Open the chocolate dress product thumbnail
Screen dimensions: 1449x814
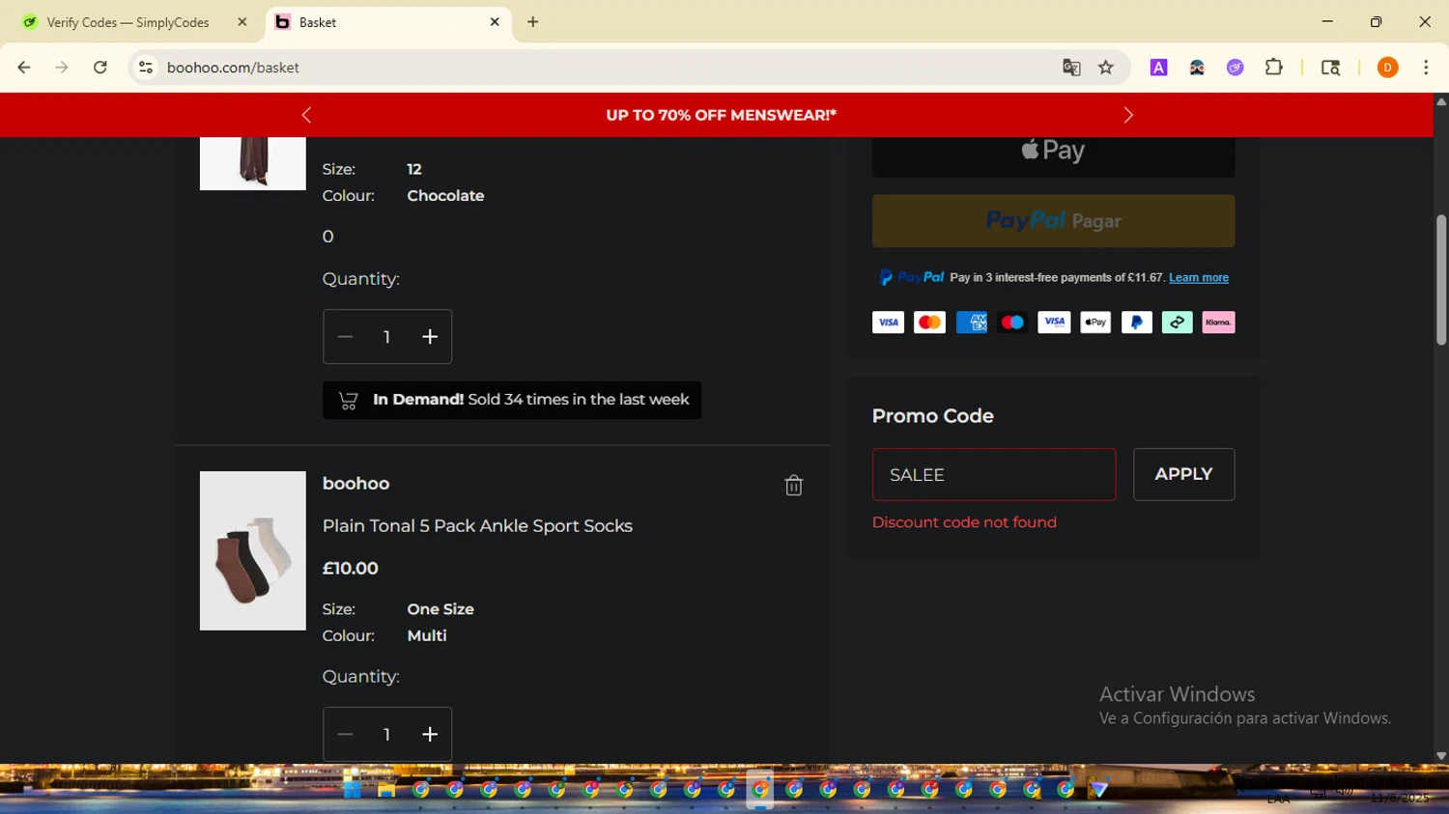[252, 163]
